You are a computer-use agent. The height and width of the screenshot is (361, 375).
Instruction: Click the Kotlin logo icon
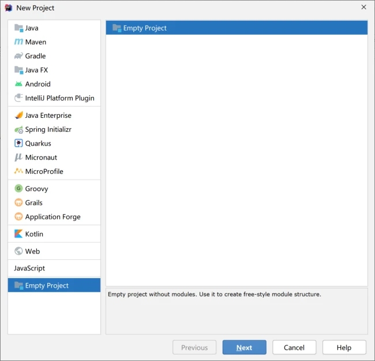(18, 234)
